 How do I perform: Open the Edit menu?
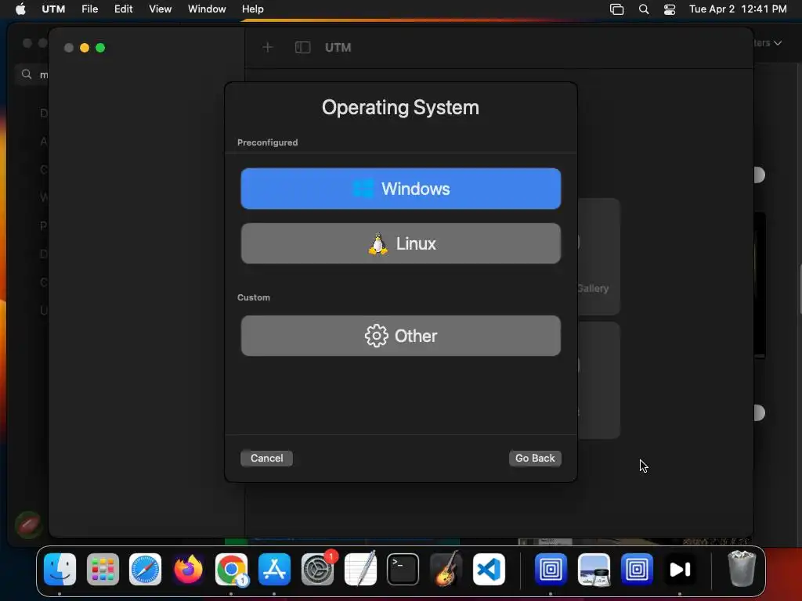(x=123, y=9)
